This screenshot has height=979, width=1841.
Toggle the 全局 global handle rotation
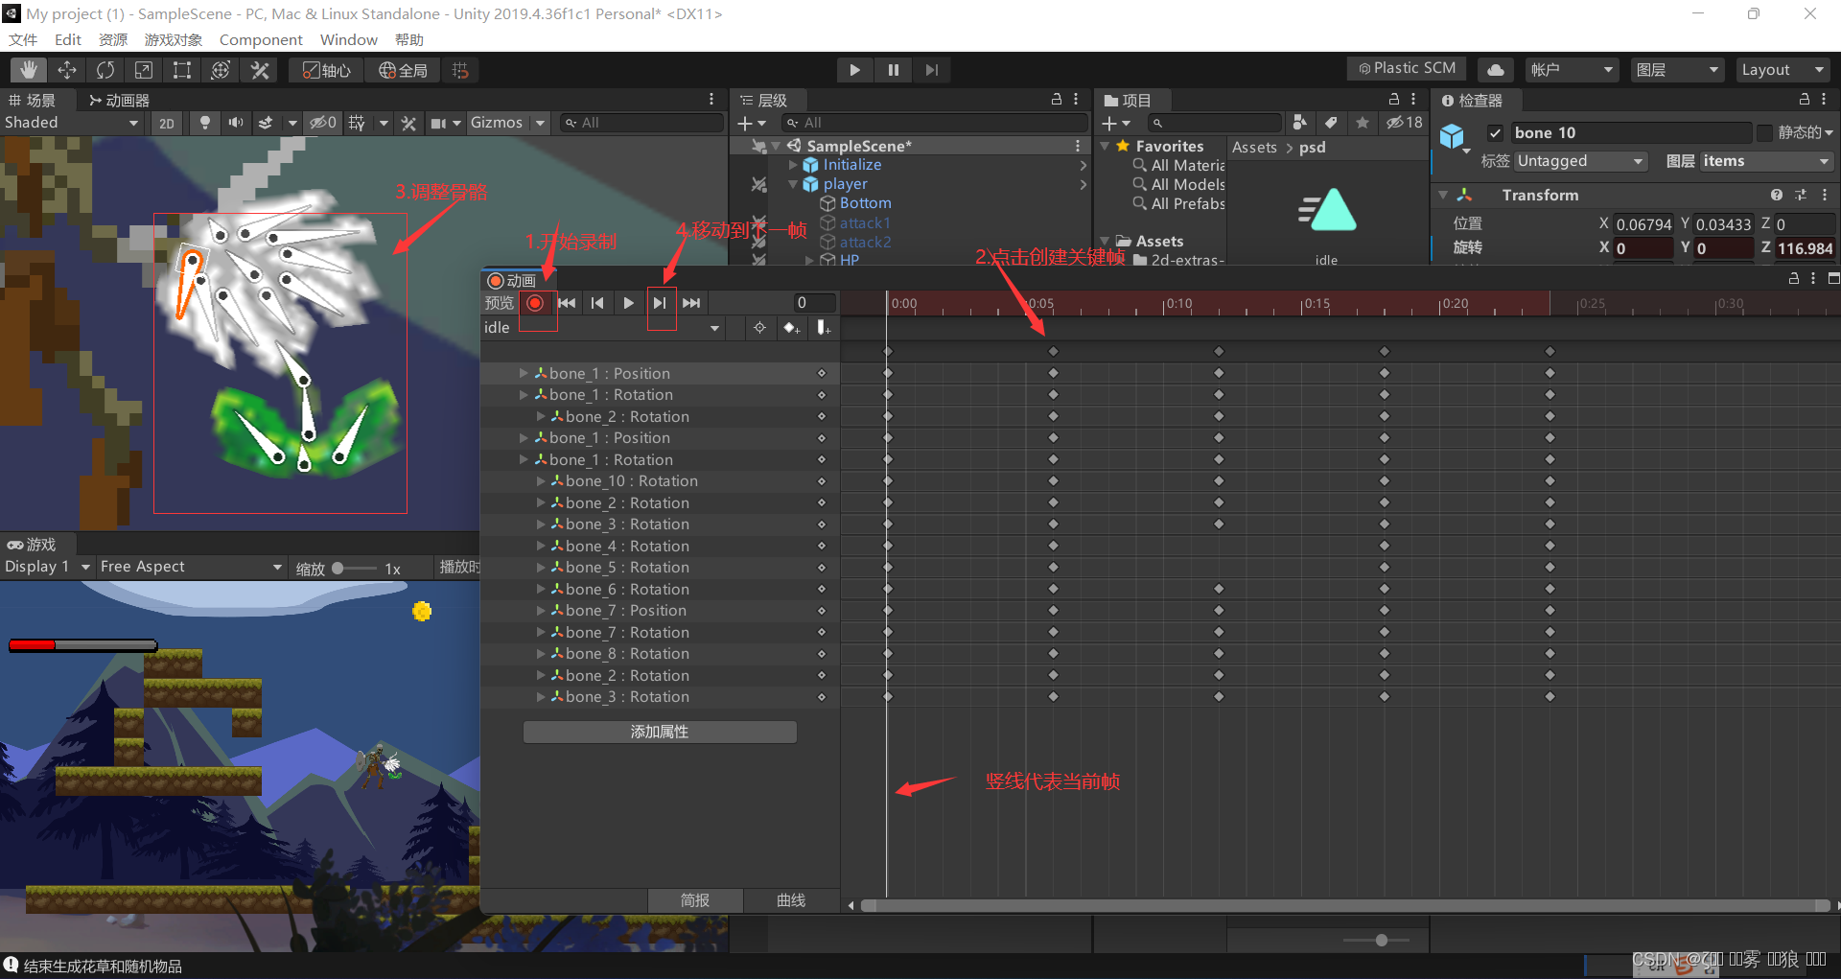tap(403, 70)
